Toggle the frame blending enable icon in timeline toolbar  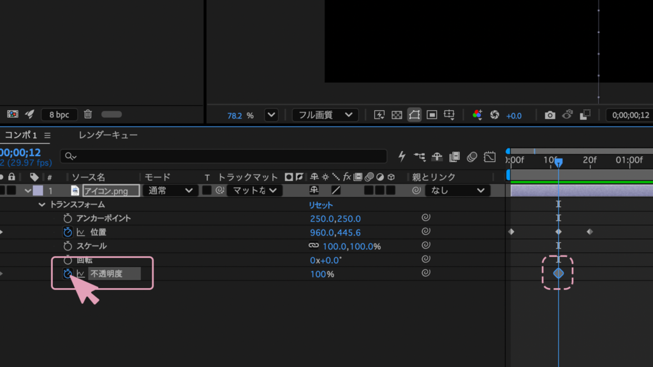click(454, 157)
